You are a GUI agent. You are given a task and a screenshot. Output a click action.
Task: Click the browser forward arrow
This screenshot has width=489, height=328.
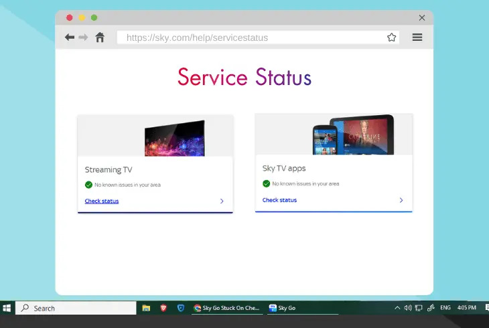83,37
